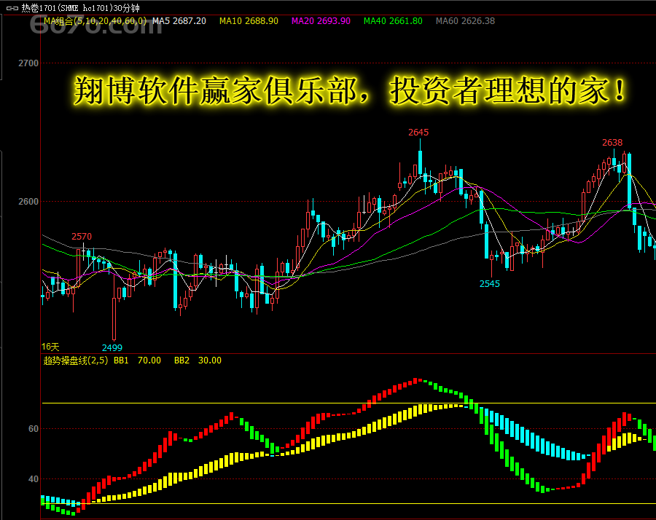Click the 2645 high price marker
This screenshot has height=520, width=656.
pyautogui.click(x=418, y=133)
